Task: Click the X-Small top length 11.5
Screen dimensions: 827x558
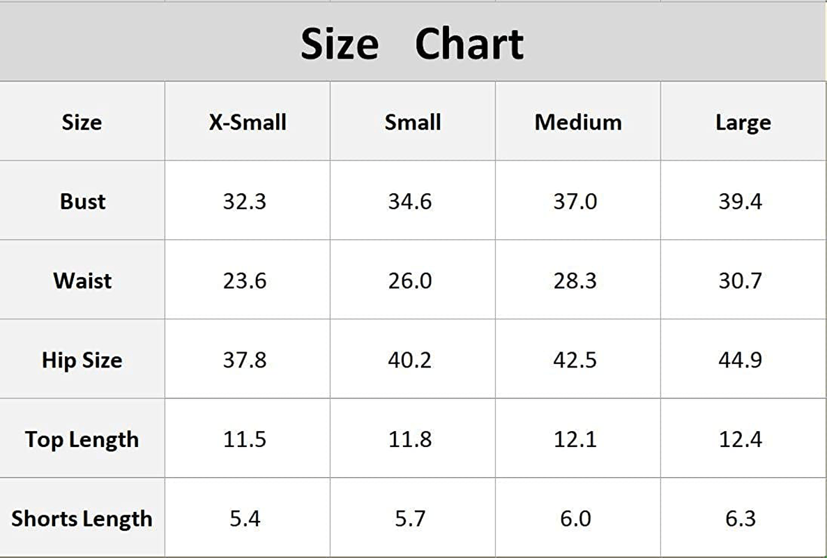Action: [245, 439]
